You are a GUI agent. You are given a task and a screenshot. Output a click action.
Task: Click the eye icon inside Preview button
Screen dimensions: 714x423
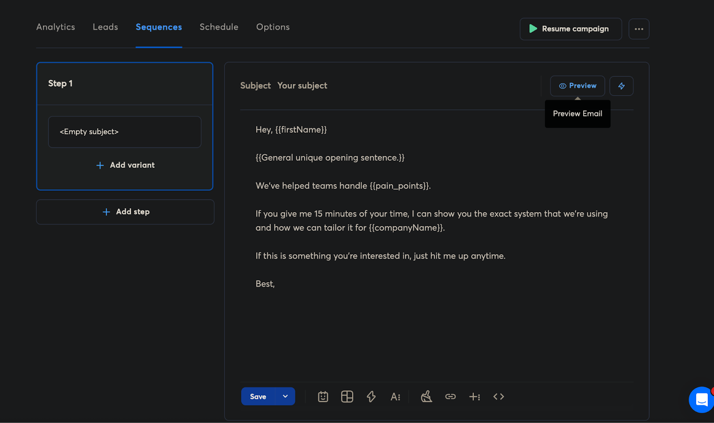coord(563,86)
